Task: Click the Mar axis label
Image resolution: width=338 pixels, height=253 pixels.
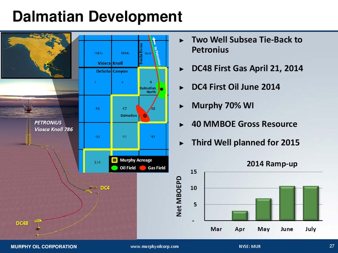Action: tap(216, 229)
